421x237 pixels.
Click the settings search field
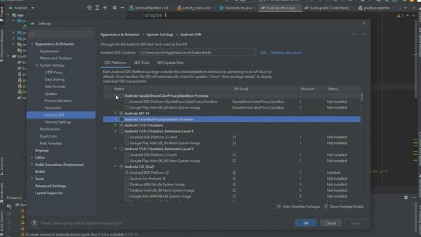(x=61, y=34)
